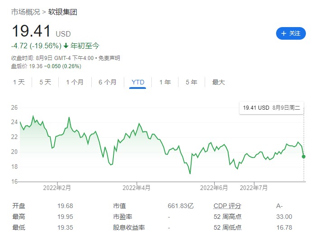This screenshot has height=236, width=319.
Task: Click the 市值 value 661.83亿
Action: click(x=181, y=206)
